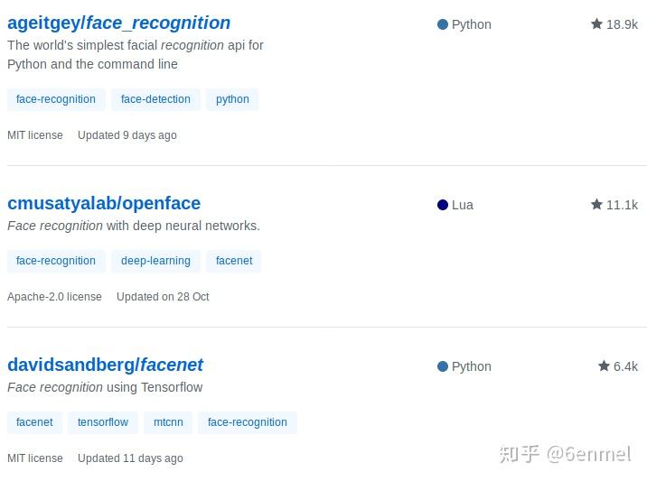The height and width of the screenshot is (481, 647).
Task: Select mtcnn topic tag
Action: (168, 422)
